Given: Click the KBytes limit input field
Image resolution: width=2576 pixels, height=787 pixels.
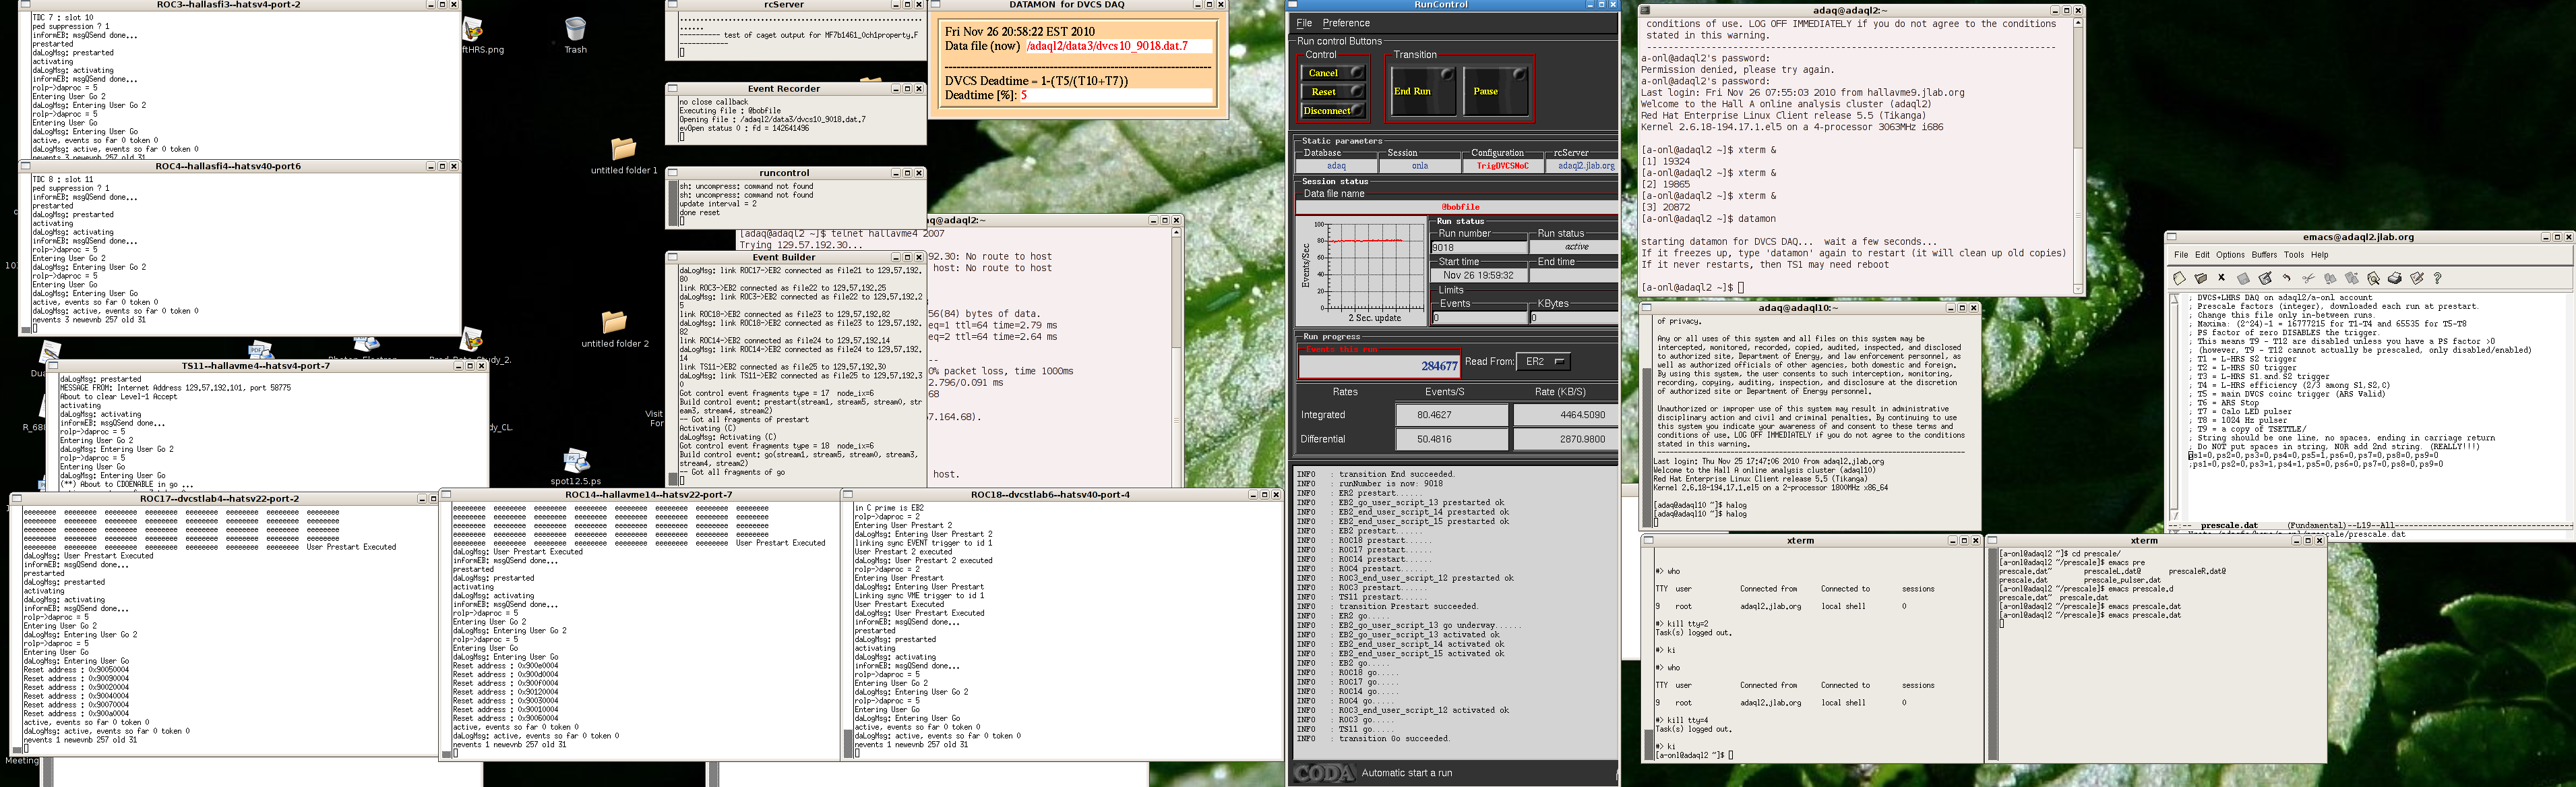Looking at the screenshot, I should click(x=1574, y=318).
